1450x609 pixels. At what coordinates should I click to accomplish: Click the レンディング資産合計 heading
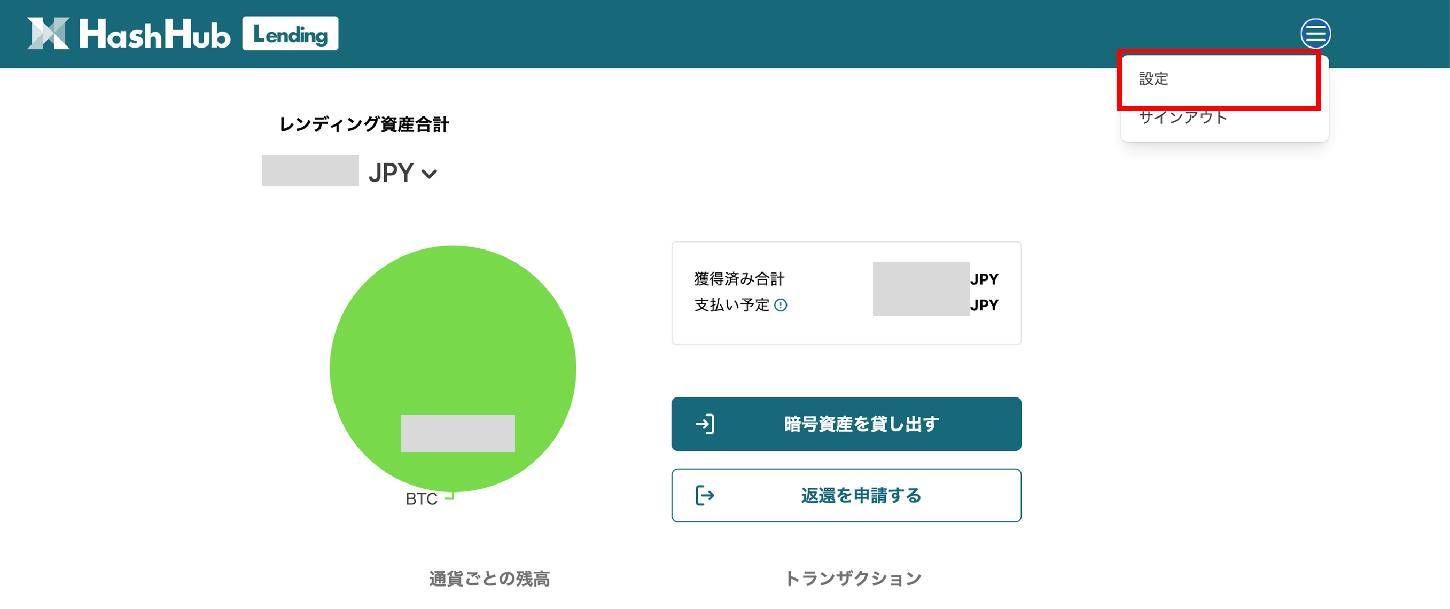[364, 124]
